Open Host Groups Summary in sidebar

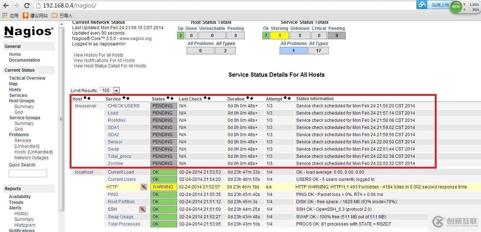click(x=24, y=107)
